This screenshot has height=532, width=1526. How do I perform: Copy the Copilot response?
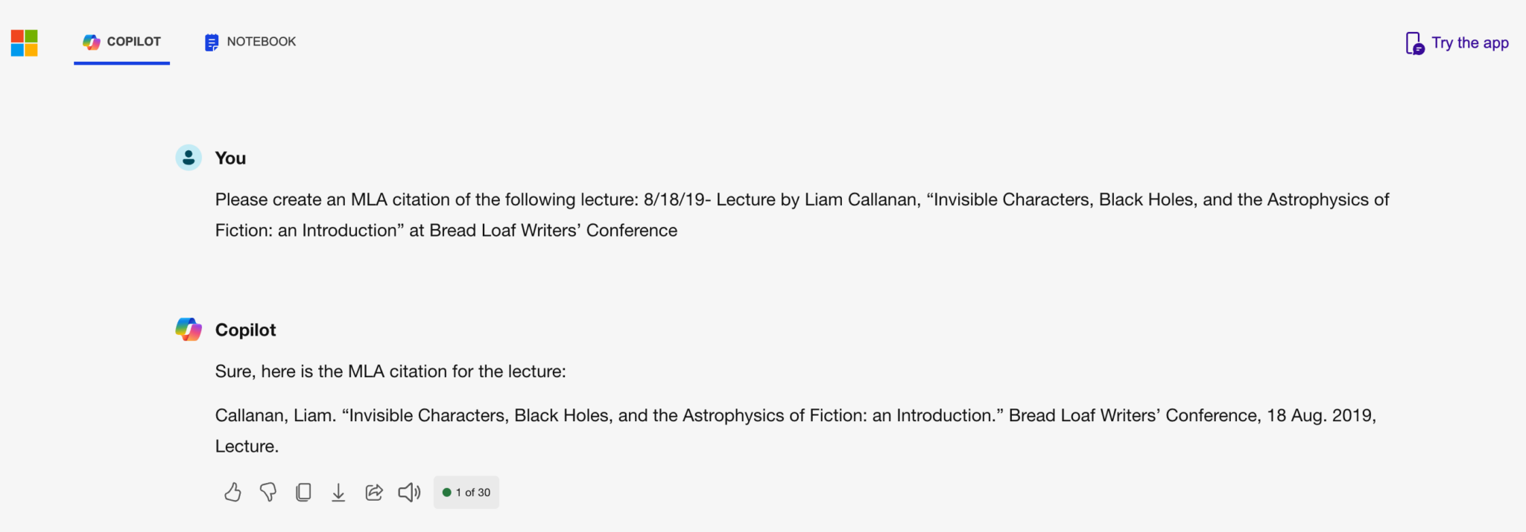tap(303, 493)
